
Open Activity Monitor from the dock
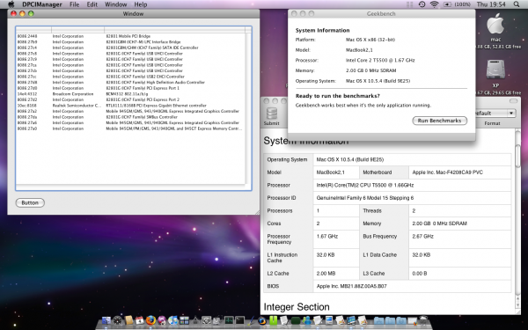pos(229,320)
